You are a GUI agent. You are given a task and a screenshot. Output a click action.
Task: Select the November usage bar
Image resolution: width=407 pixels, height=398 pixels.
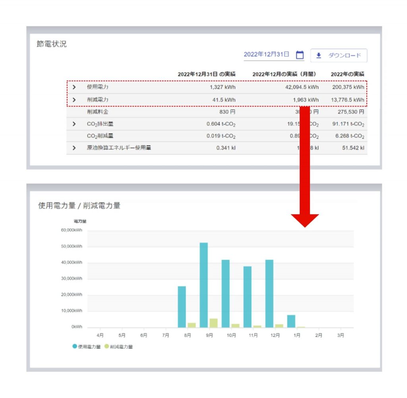click(248, 297)
